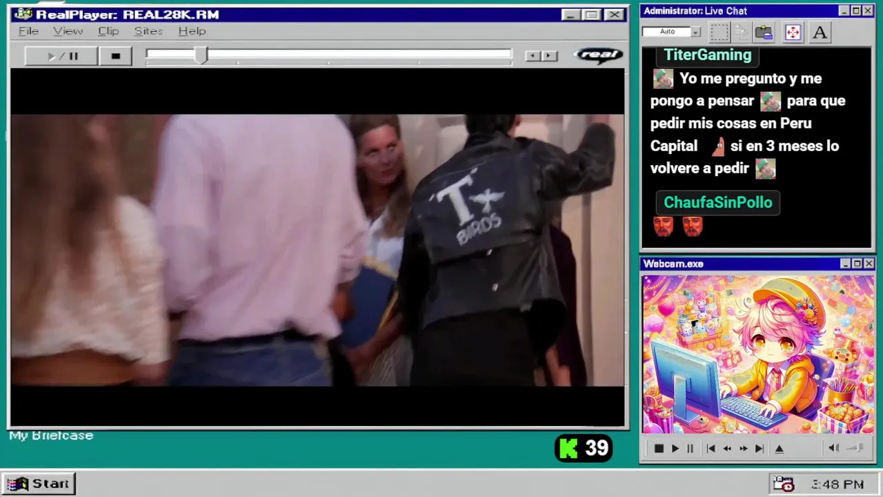
Task: Click Webcam.exe skip to start button
Action: tap(711, 449)
